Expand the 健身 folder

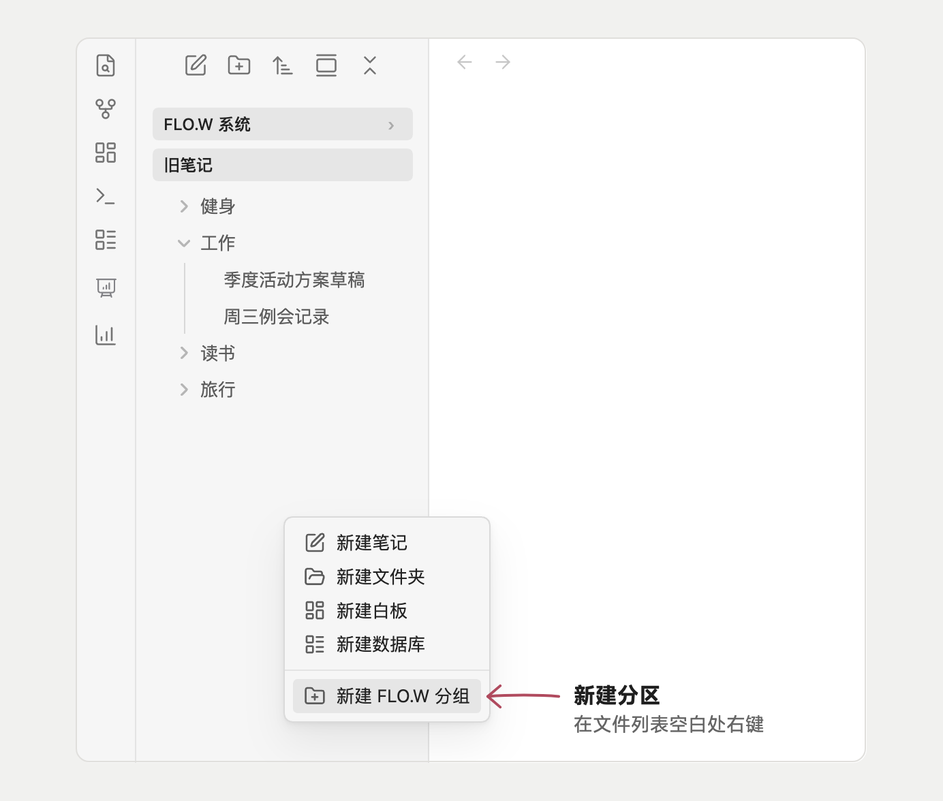click(x=184, y=206)
